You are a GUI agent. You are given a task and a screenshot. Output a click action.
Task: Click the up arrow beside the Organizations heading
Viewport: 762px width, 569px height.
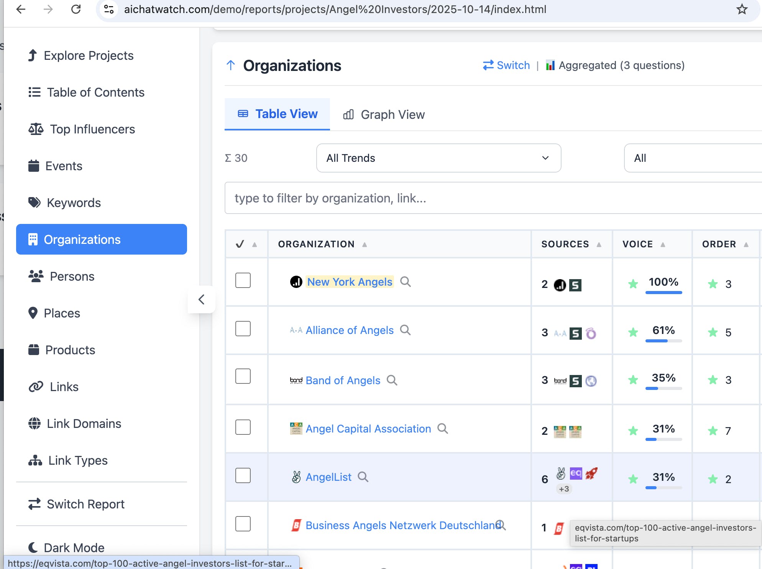click(x=231, y=65)
